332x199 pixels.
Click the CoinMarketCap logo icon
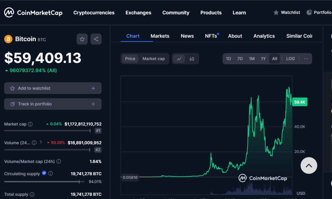click(x=9, y=12)
